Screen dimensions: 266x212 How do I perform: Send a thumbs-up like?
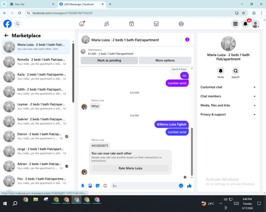click(189, 185)
